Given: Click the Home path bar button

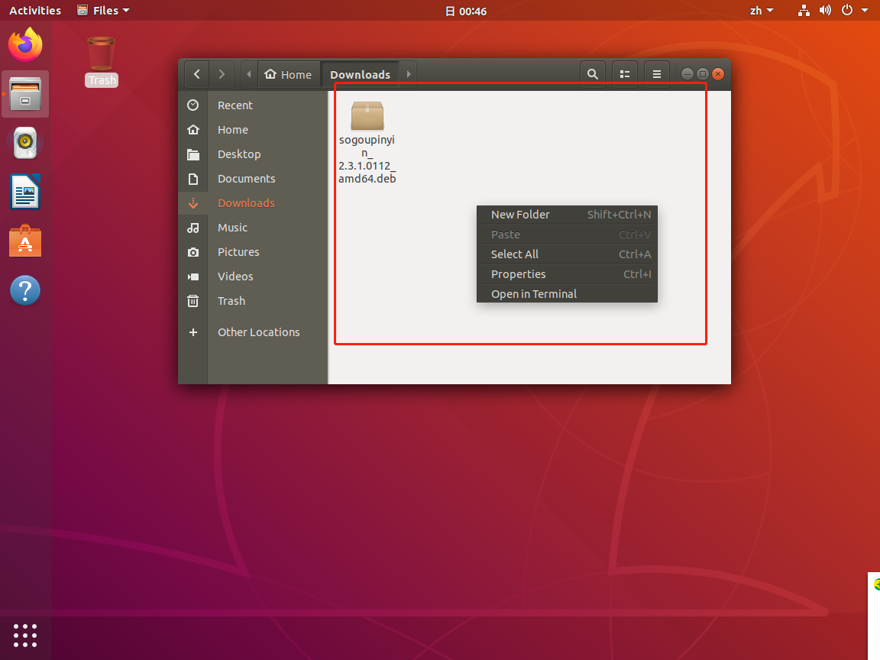Looking at the screenshot, I should pos(289,74).
